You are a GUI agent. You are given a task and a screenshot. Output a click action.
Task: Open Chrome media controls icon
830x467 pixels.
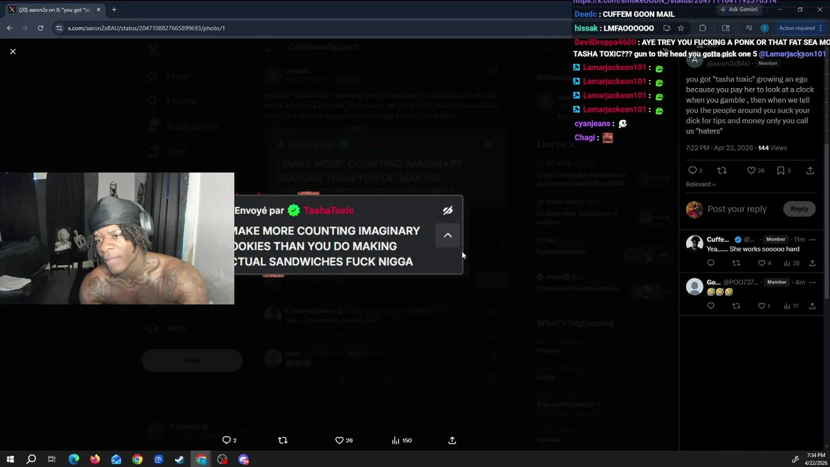(748, 28)
